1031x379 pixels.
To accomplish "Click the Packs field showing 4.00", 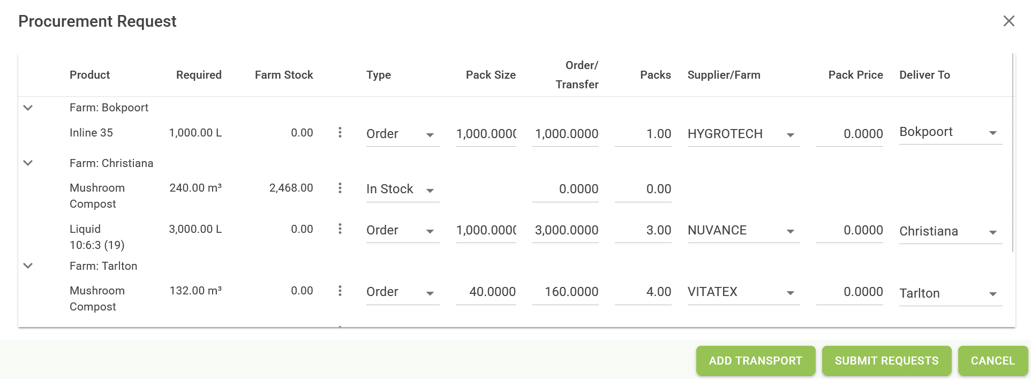I will 643,292.
